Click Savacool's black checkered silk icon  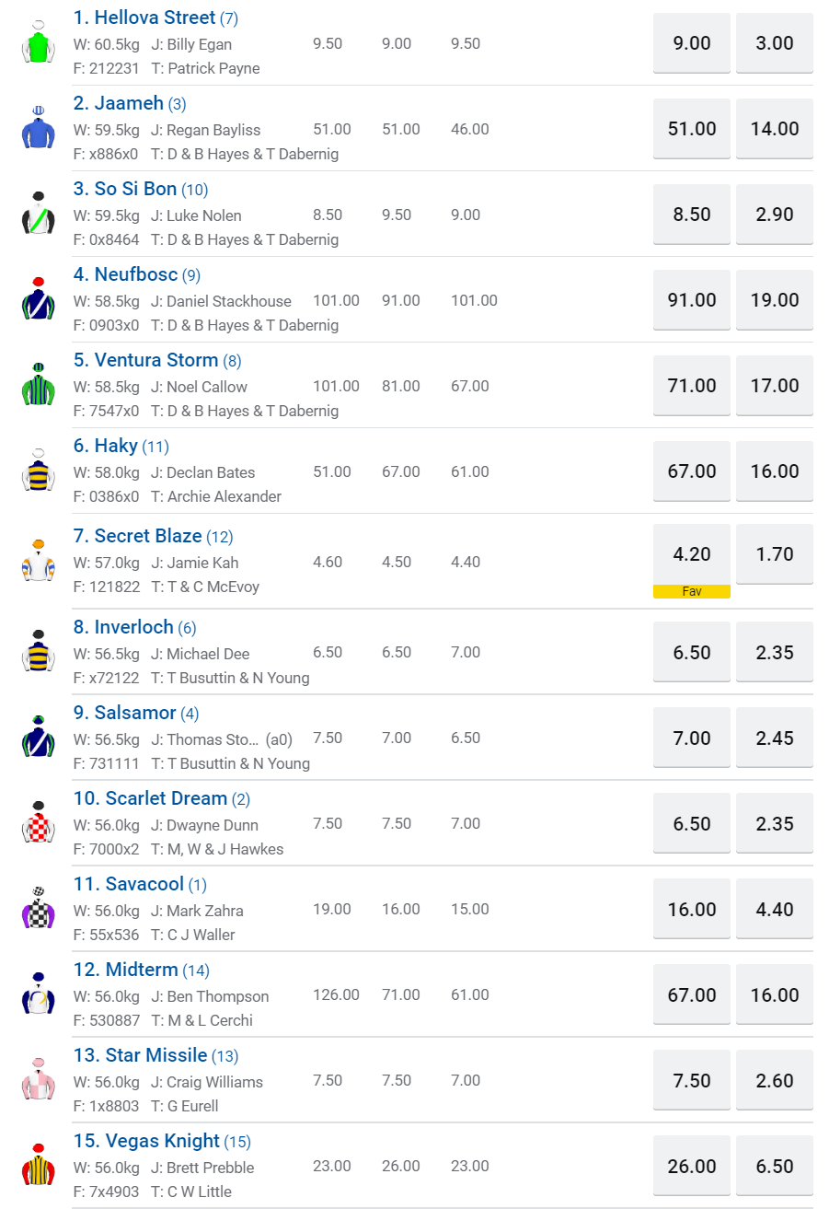click(x=38, y=908)
